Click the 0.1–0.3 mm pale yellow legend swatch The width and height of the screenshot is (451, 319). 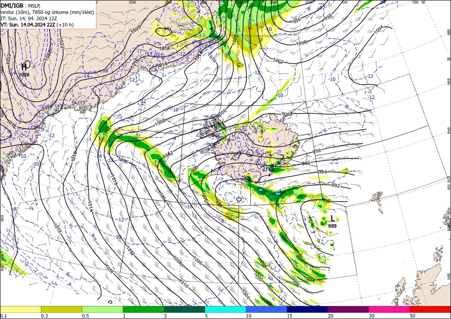point(20,309)
